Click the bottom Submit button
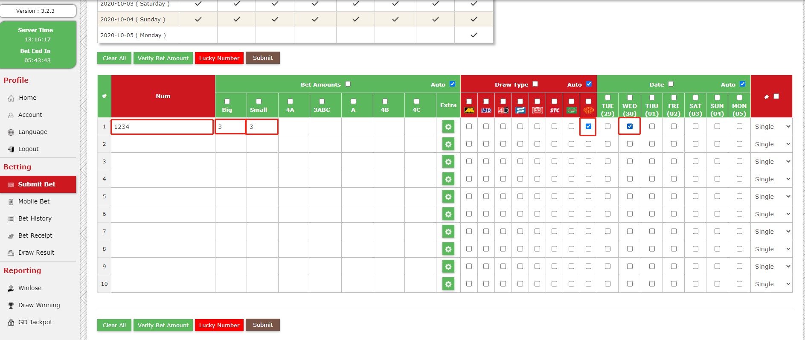805x340 pixels. (262, 325)
